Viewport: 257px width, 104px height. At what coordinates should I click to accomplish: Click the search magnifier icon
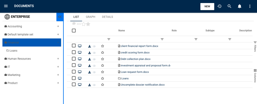tap(230, 6)
